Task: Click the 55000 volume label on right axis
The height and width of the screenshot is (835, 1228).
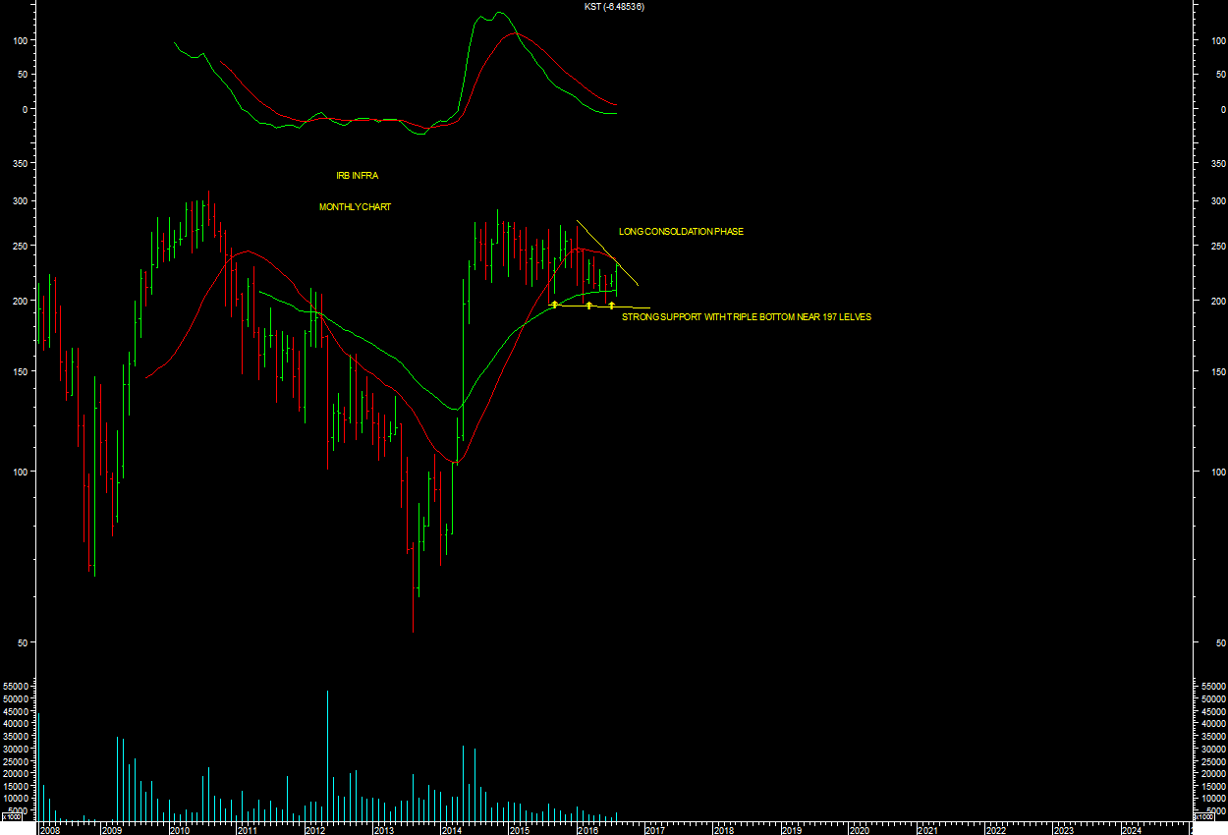Action: [x=1209, y=686]
